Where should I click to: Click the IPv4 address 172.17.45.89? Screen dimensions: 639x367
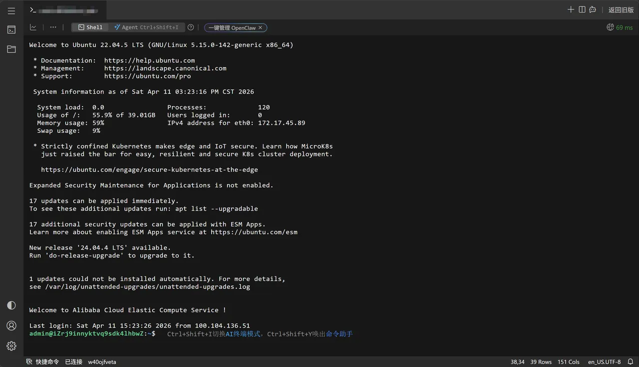pos(282,123)
